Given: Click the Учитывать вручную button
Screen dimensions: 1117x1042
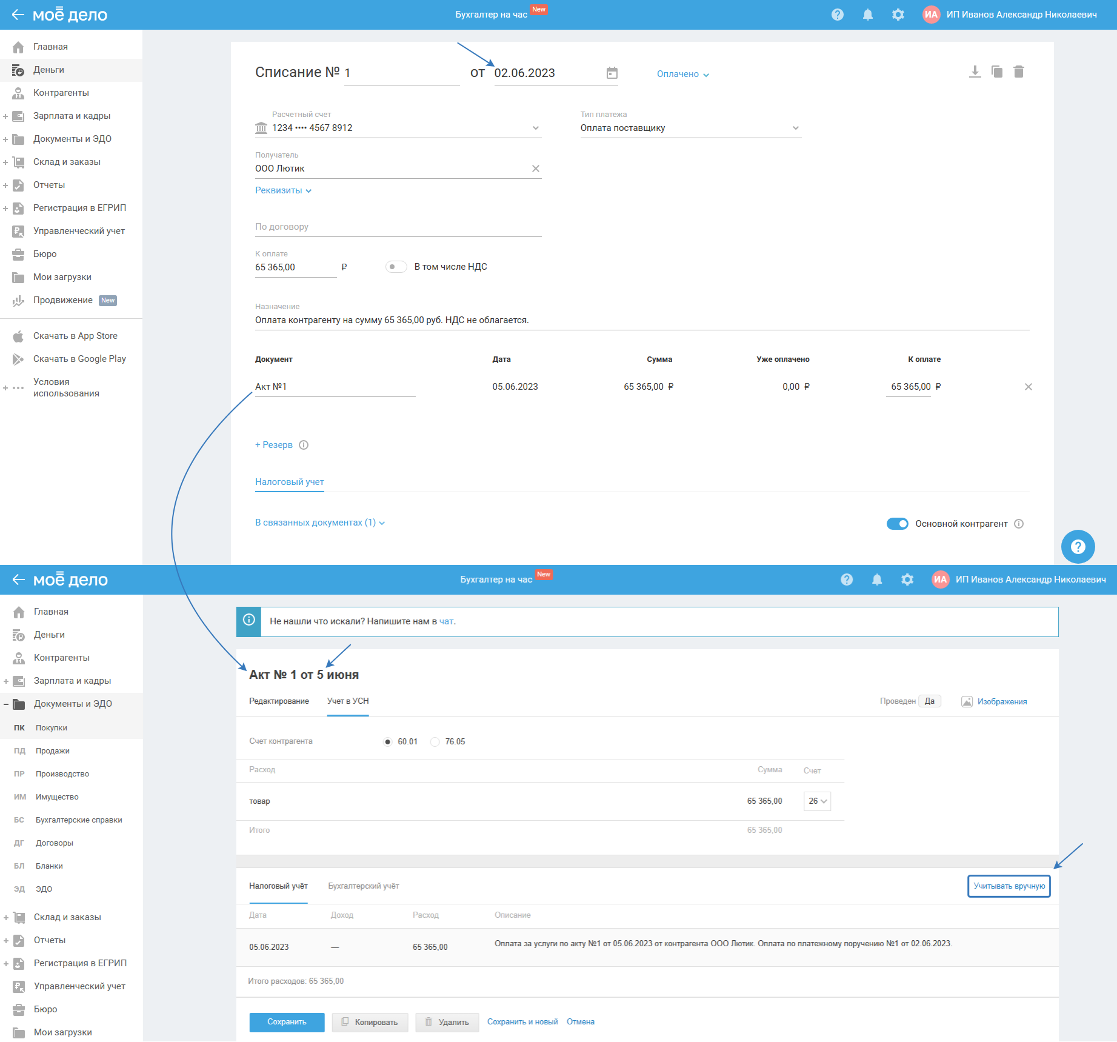Looking at the screenshot, I should pos(1009,886).
